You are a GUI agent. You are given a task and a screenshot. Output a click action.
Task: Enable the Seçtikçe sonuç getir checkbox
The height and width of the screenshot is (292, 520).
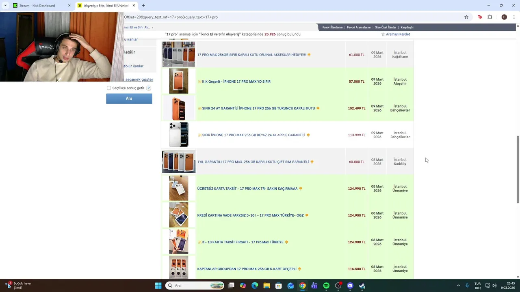coord(109,88)
